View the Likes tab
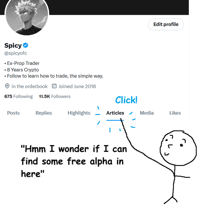Image resolution: width=206 pixels, height=206 pixels. pyautogui.click(x=175, y=113)
